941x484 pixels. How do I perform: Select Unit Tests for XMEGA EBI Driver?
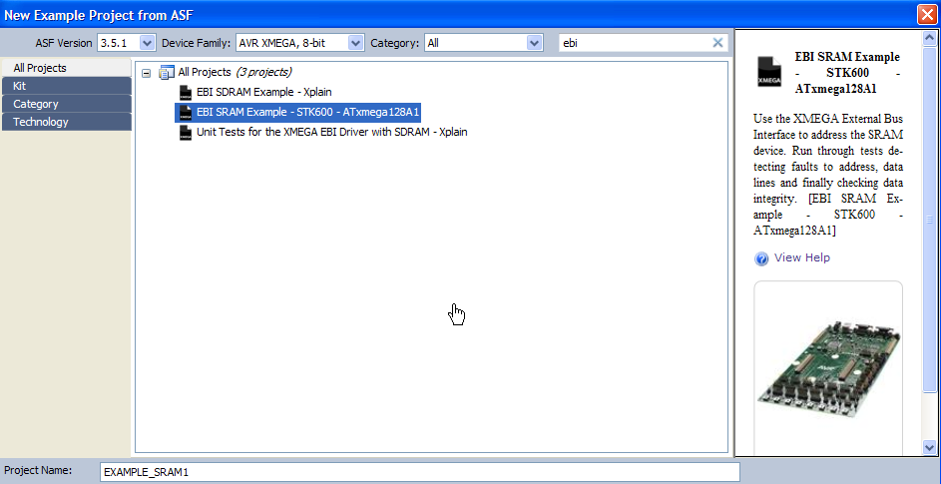point(332,132)
